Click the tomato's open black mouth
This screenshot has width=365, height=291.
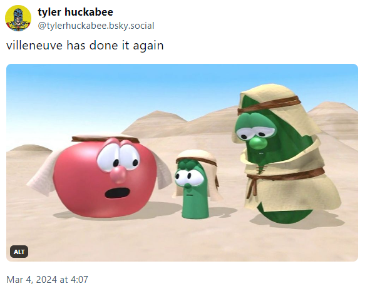(117, 193)
